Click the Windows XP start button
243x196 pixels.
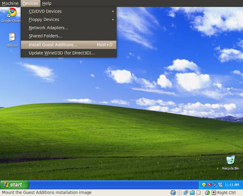pos(15,185)
